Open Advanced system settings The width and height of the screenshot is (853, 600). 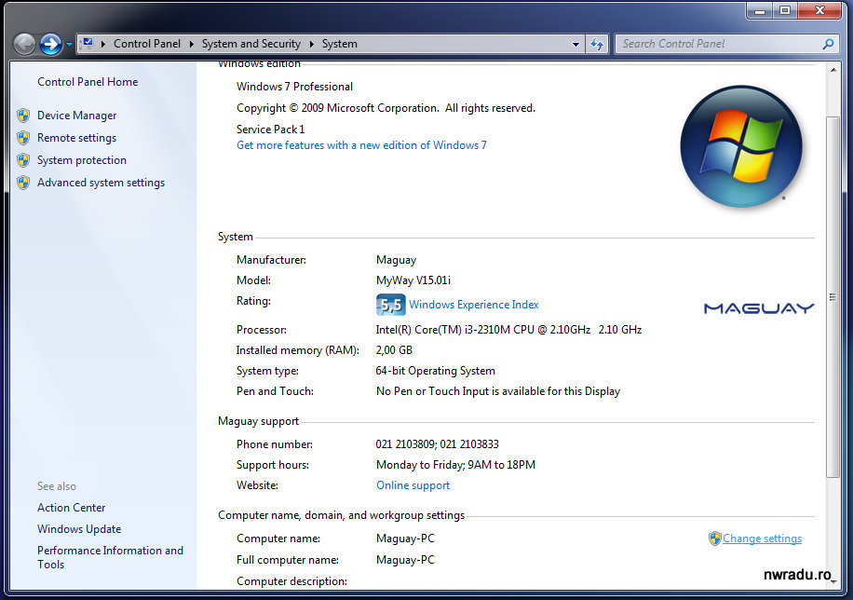point(101,183)
